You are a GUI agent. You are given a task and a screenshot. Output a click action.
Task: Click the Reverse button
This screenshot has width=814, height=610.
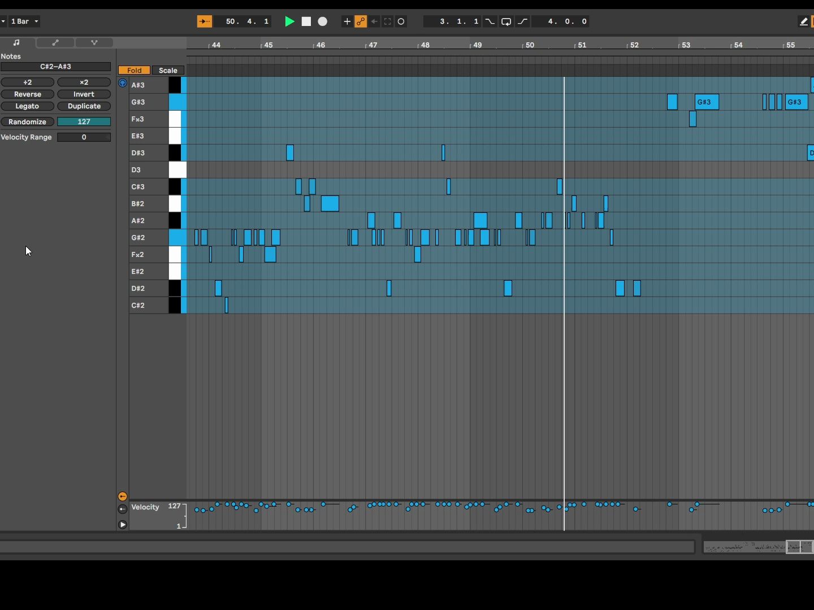click(28, 94)
